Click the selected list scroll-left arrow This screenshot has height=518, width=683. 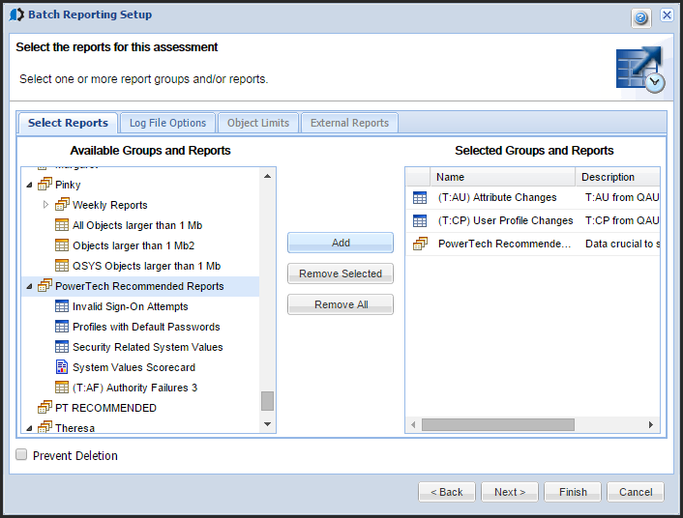click(413, 424)
